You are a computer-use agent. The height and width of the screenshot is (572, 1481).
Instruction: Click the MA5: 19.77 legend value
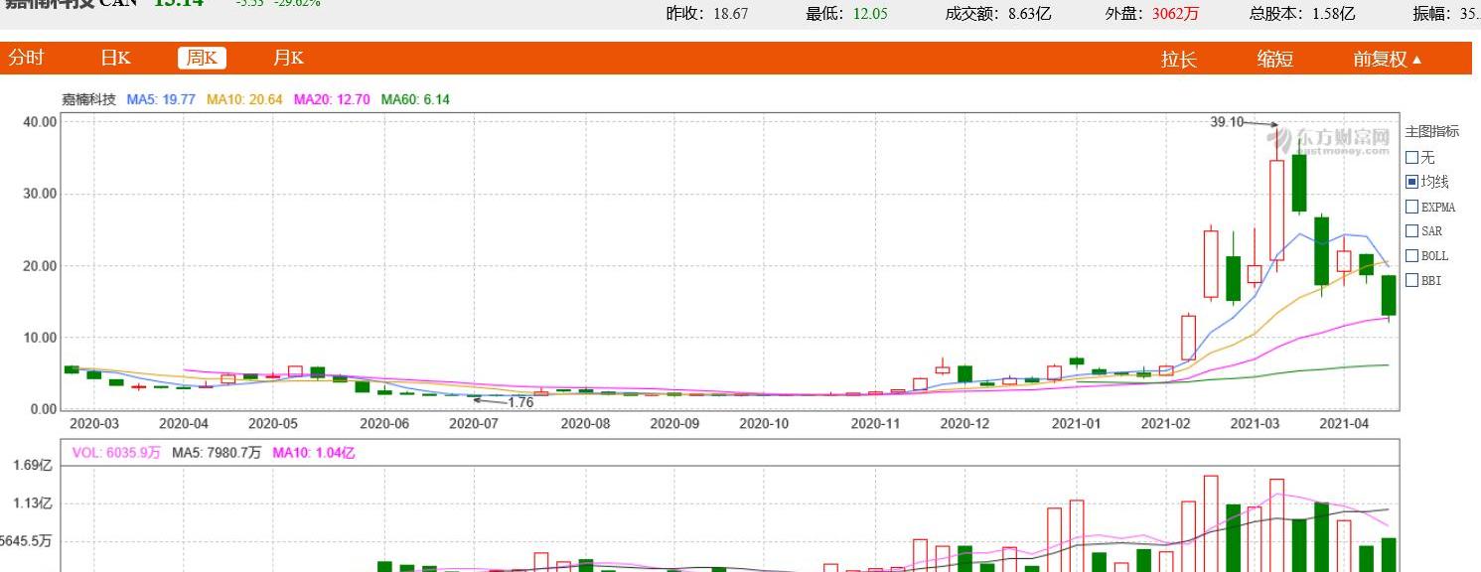point(162,99)
